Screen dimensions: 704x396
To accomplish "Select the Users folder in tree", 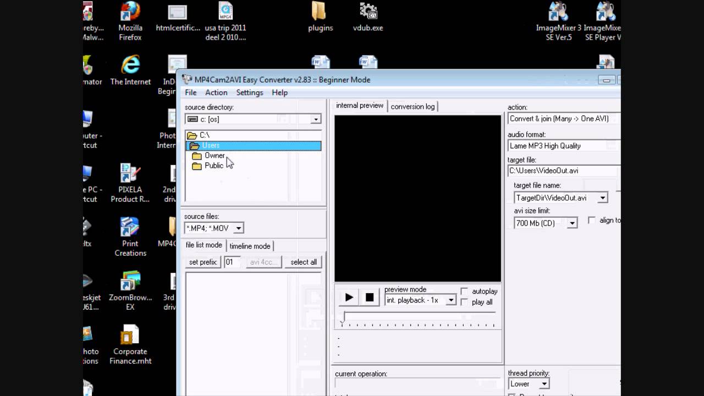I will coord(254,146).
